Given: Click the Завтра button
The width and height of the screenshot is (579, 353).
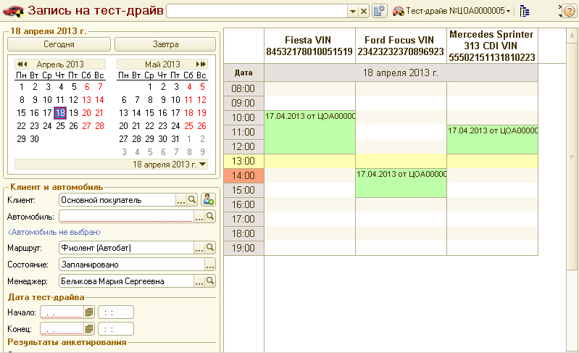Looking at the screenshot, I should [165, 44].
